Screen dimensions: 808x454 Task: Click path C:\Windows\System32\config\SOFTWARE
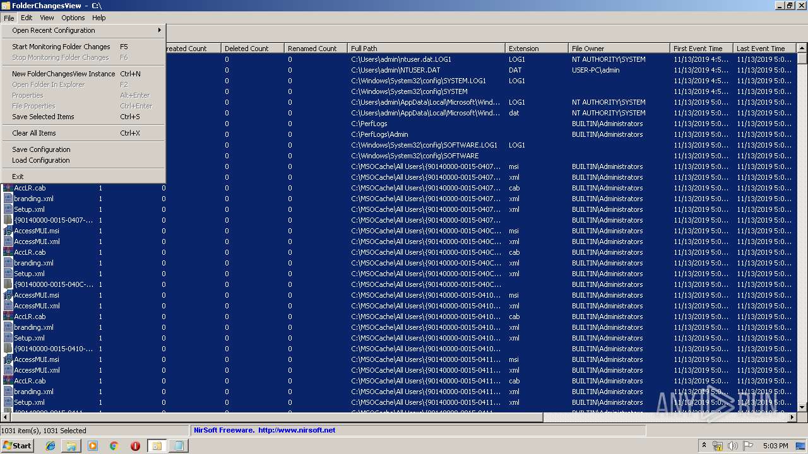tap(415, 156)
